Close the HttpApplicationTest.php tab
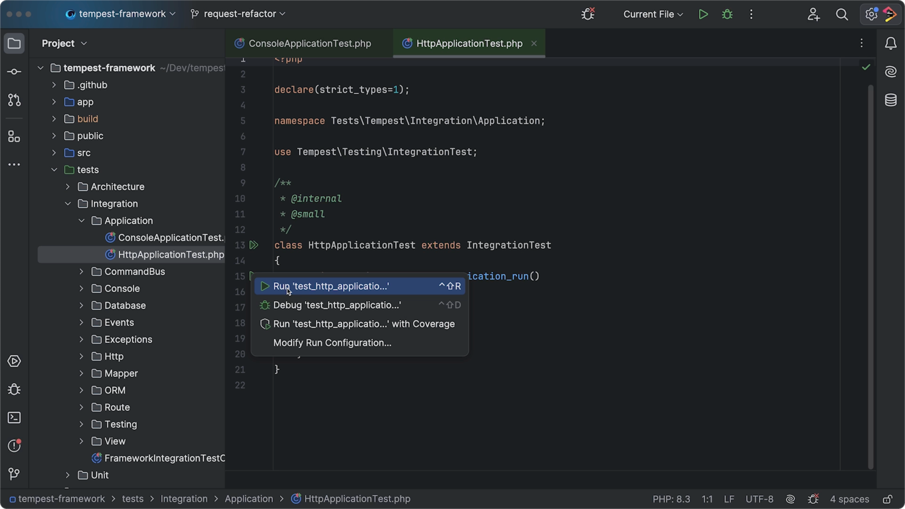Screen dimensions: 905x509 [534, 43]
